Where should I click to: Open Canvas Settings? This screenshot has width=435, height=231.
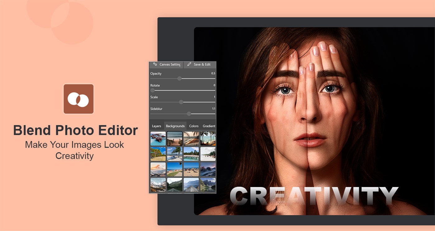click(x=168, y=64)
